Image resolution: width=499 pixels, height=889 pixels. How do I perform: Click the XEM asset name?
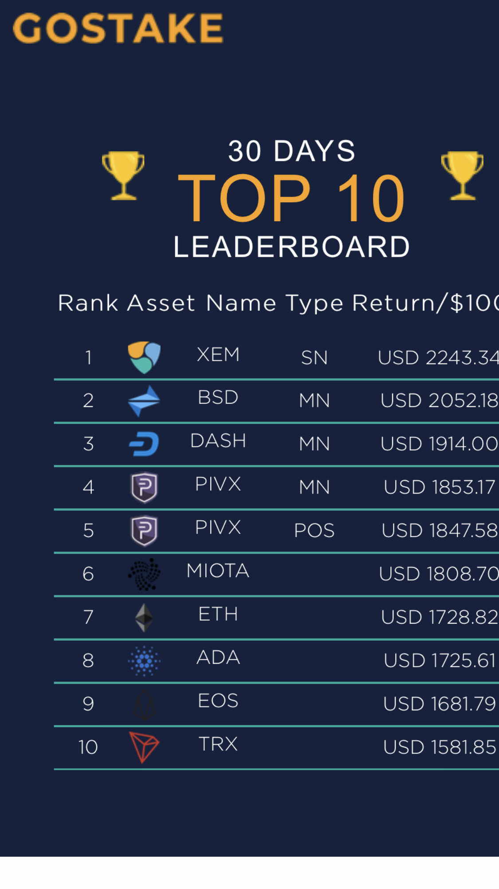pos(218,355)
